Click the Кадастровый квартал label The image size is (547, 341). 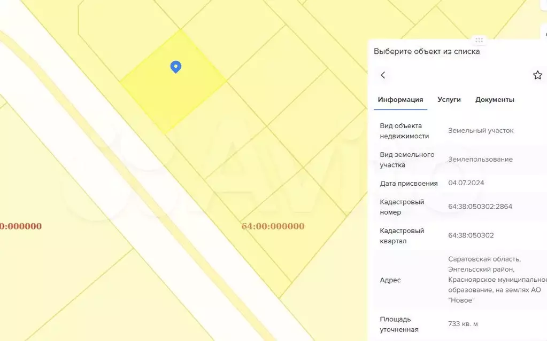(402, 236)
